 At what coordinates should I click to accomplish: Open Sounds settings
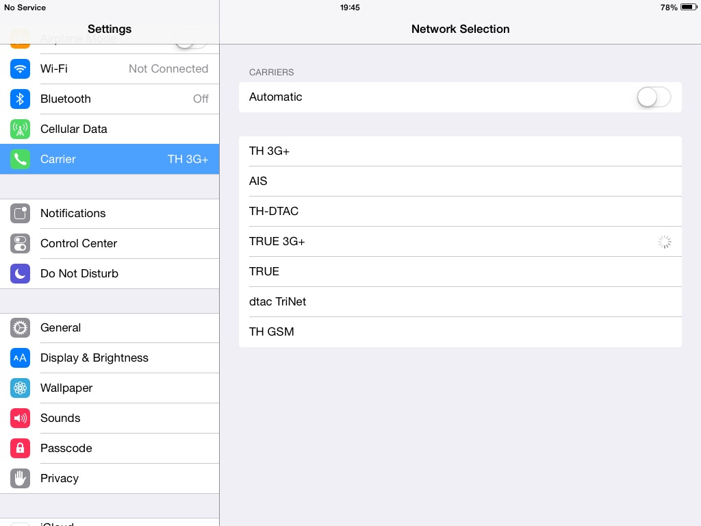click(x=110, y=418)
